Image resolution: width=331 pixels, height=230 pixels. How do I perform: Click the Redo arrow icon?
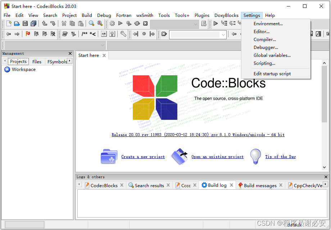[53, 23]
